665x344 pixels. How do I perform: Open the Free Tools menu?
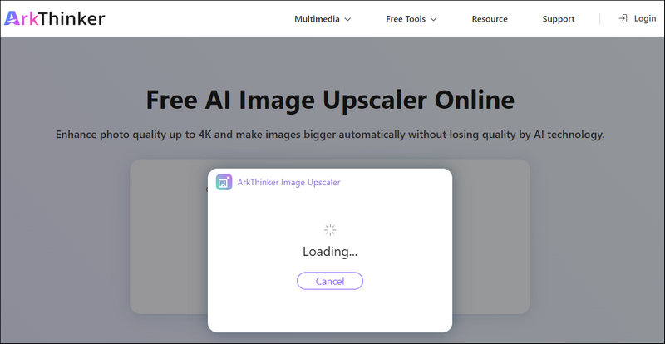(x=411, y=19)
